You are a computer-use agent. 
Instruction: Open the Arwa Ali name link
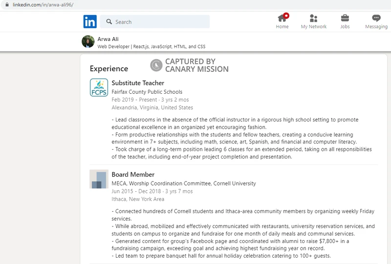[108, 39]
